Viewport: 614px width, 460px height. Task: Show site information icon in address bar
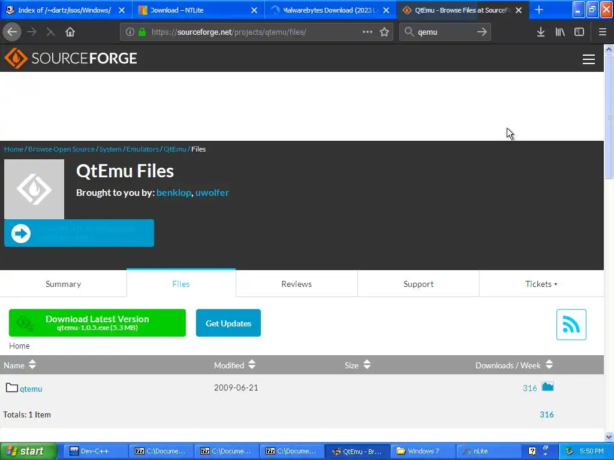click(x=130, y=32)
